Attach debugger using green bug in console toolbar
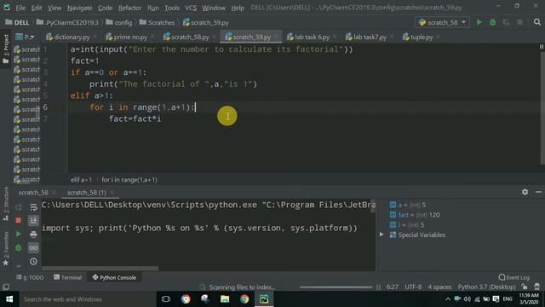This screenshot has height=307, width=545. pyautogui.click(x=19, y=248)
